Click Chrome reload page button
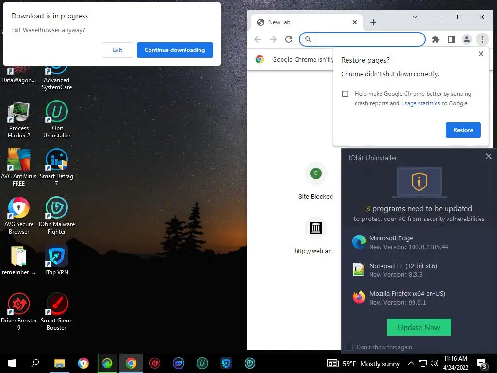This screenshot has width=497, height=373. point(288,39)
